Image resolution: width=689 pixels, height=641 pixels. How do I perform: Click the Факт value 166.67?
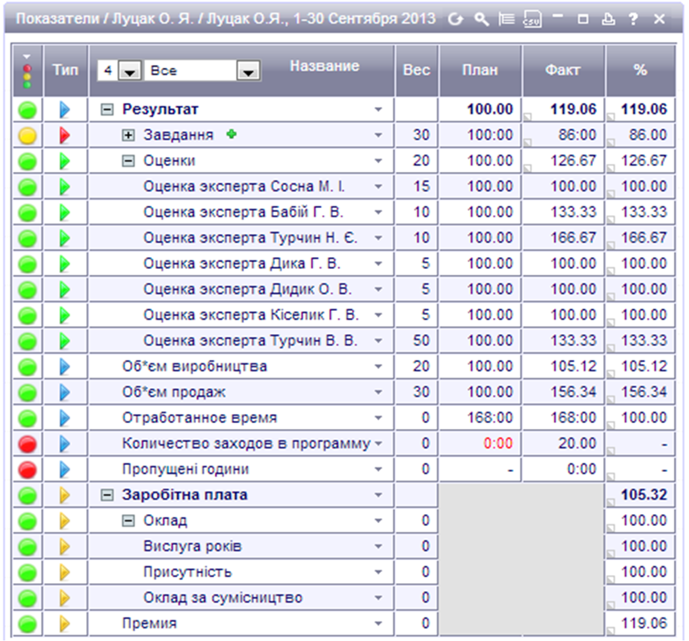coord(573,238)
